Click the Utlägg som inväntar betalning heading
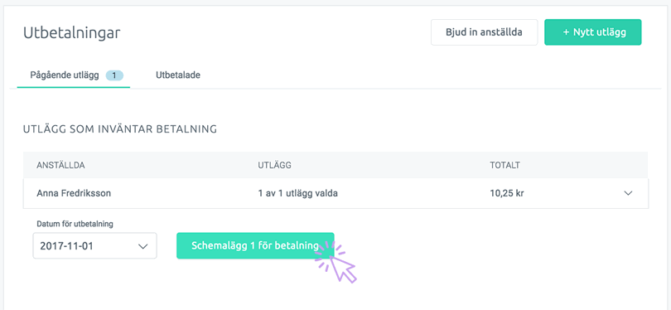The height and width of the screenshot is (310, 671). [x=120, y=128]
